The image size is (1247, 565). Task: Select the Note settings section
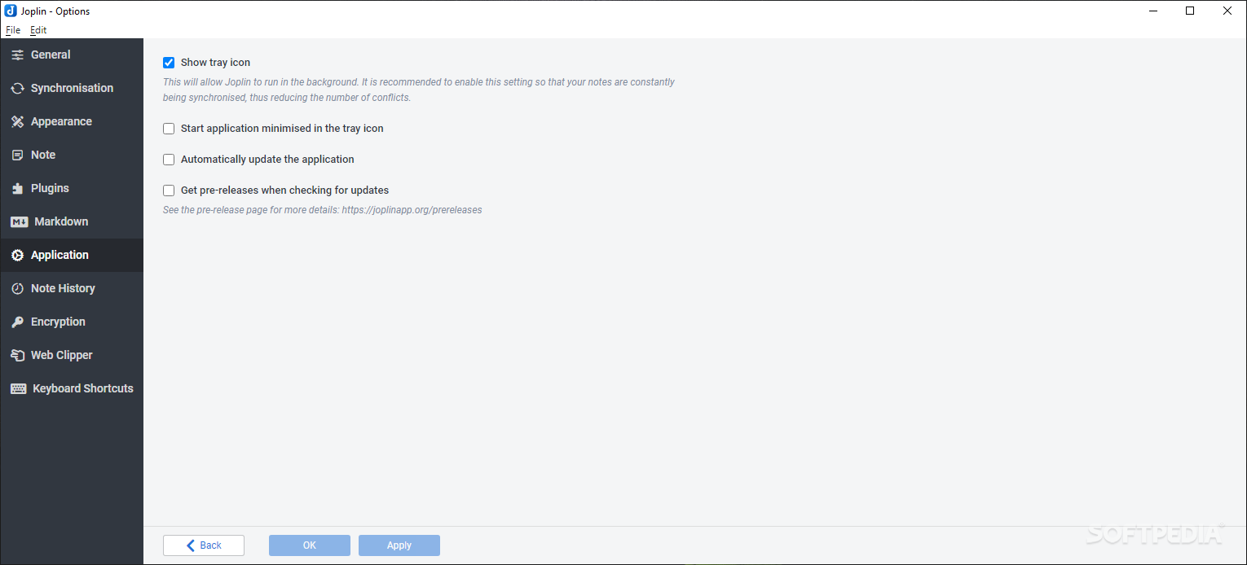(x=72, y=155)
